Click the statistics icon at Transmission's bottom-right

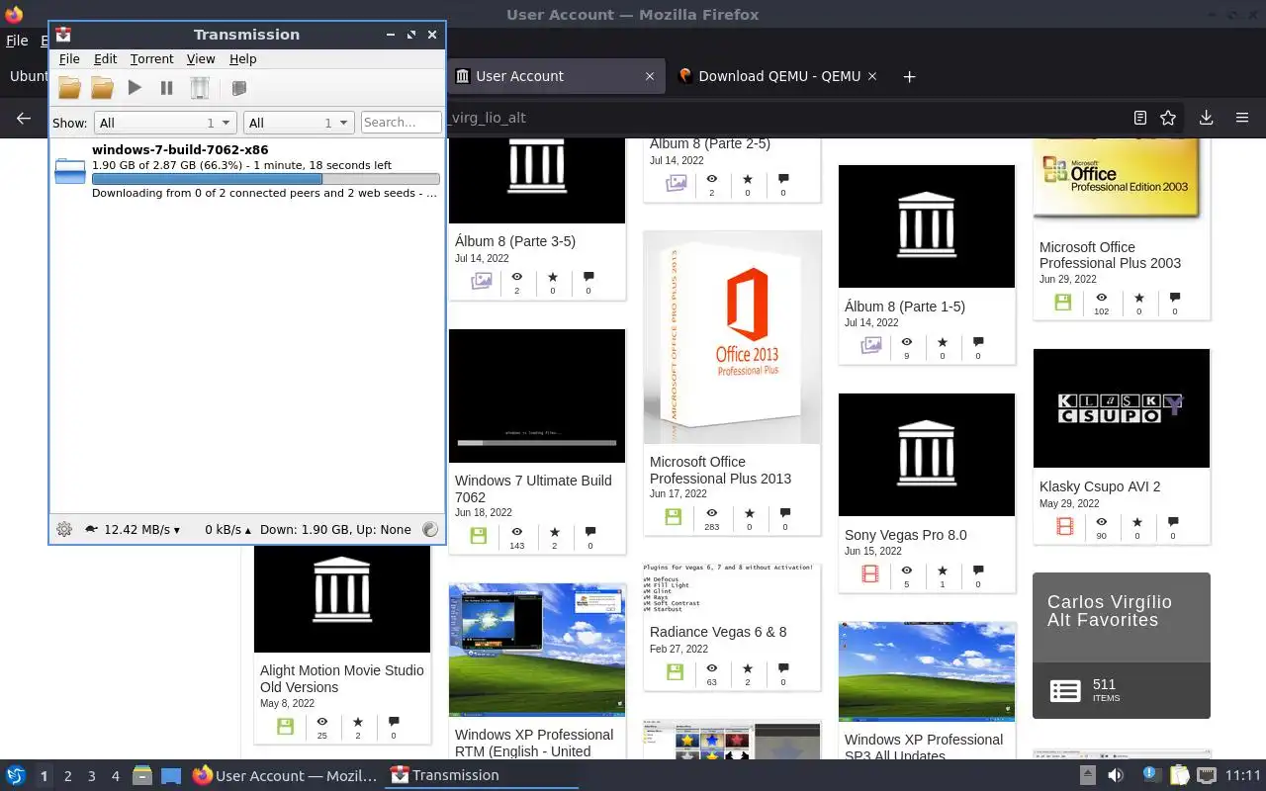point(429,529)
